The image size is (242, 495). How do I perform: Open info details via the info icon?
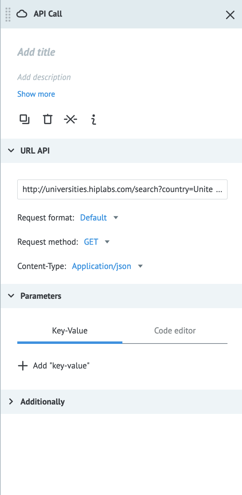(x=93, y=119)
